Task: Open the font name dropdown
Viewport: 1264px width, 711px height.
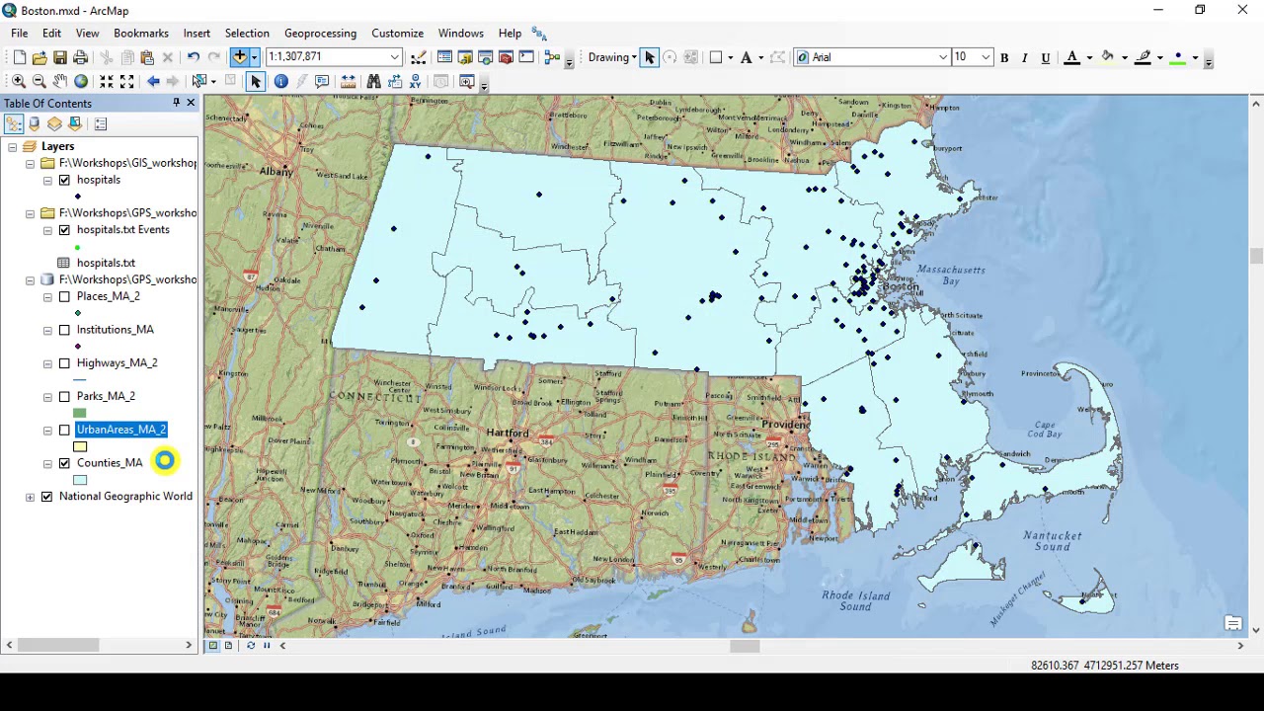Action: tap(943, 57)
